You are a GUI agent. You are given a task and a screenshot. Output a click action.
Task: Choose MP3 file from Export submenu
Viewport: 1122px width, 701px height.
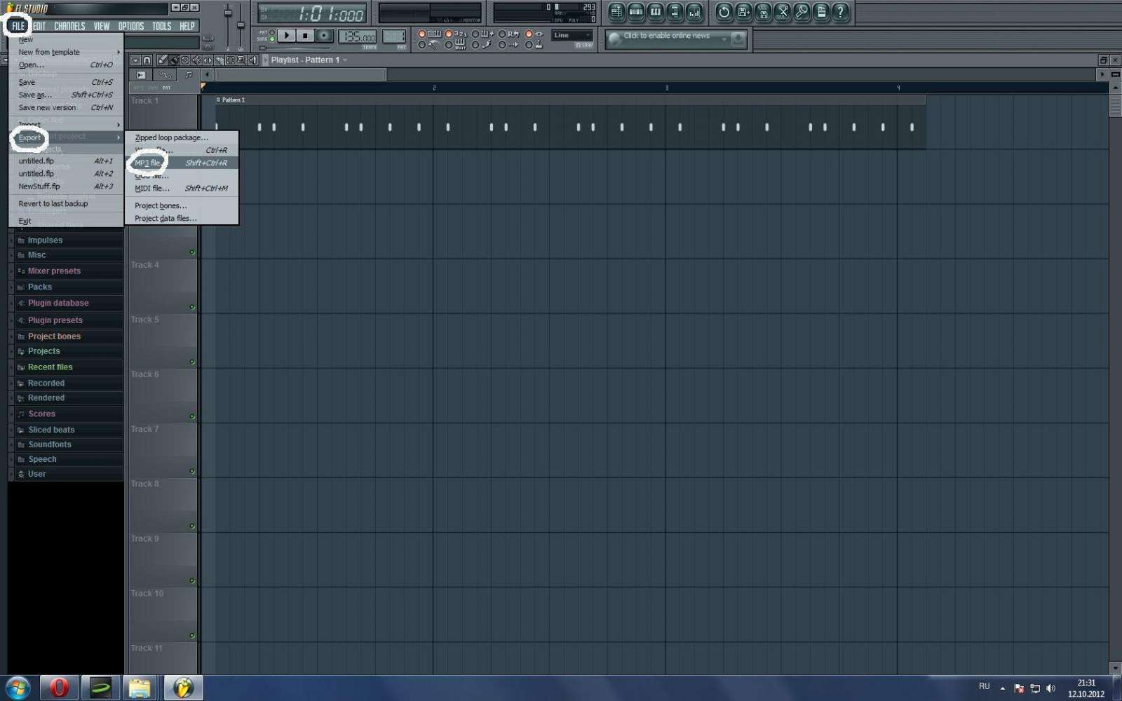148,163
